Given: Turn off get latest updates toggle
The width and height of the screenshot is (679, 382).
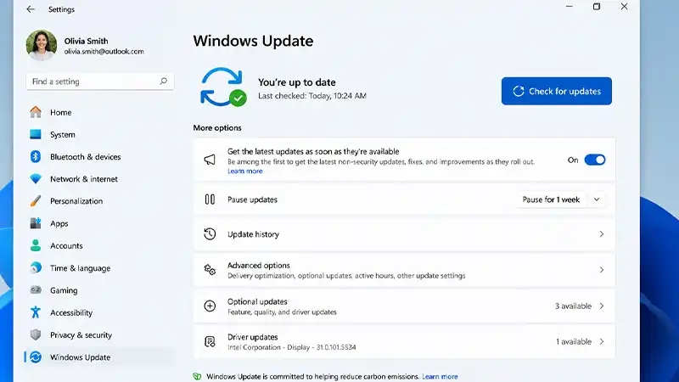Looking at the screenshot, I should click(595, 160).
